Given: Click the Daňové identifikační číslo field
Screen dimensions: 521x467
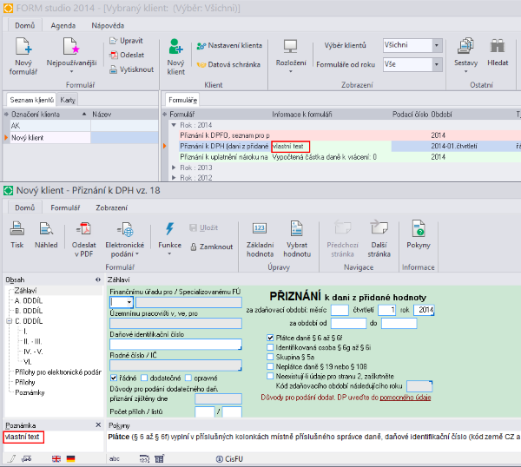Looking at the screenshot, I should pyautogui.click(x=175, y=345).
